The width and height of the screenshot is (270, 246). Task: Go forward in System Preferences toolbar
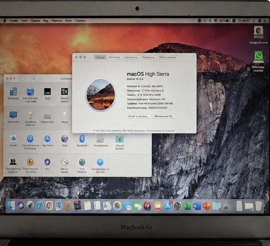[25, 78]
